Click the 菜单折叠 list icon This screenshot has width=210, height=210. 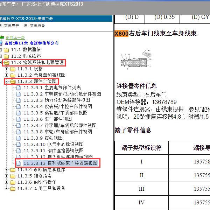[x=26, y=25]
